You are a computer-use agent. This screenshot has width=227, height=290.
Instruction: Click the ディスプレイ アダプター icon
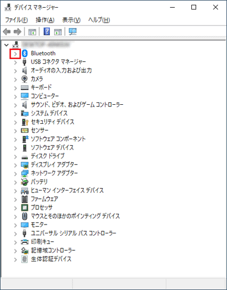point(24,165)
